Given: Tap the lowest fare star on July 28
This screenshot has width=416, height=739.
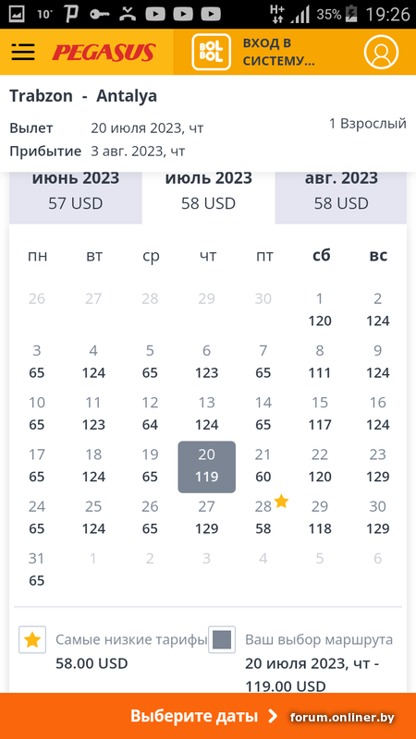Looking at the screenshot, I should (x=281, y=502).
